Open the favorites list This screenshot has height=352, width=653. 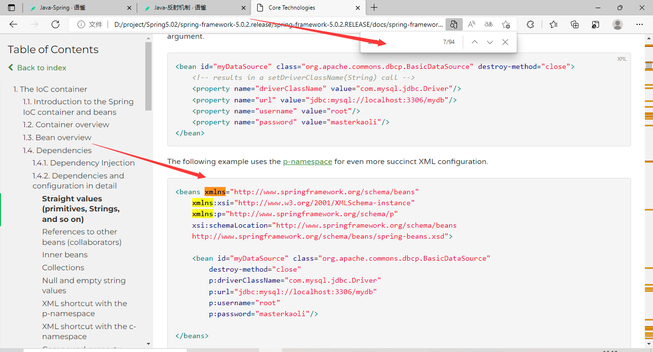point(554,24)
